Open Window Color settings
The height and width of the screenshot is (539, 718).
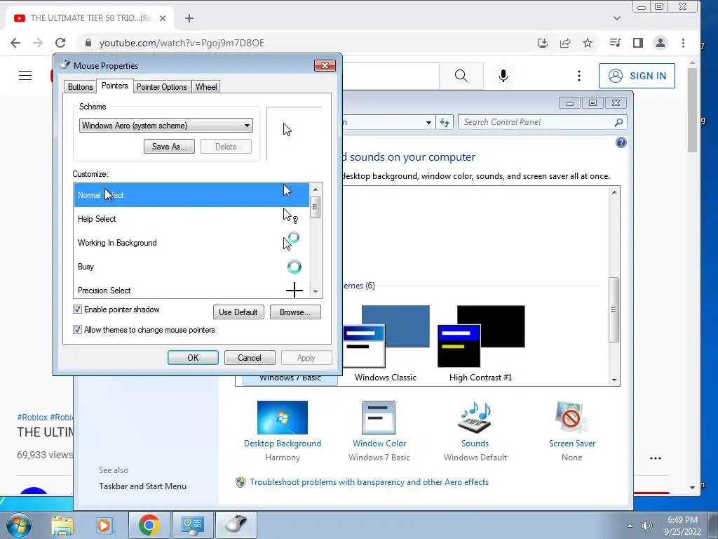pyautogui.click(x=379, y=431)
